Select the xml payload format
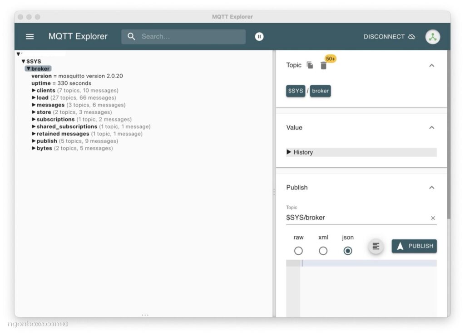 tap(323, 251)
